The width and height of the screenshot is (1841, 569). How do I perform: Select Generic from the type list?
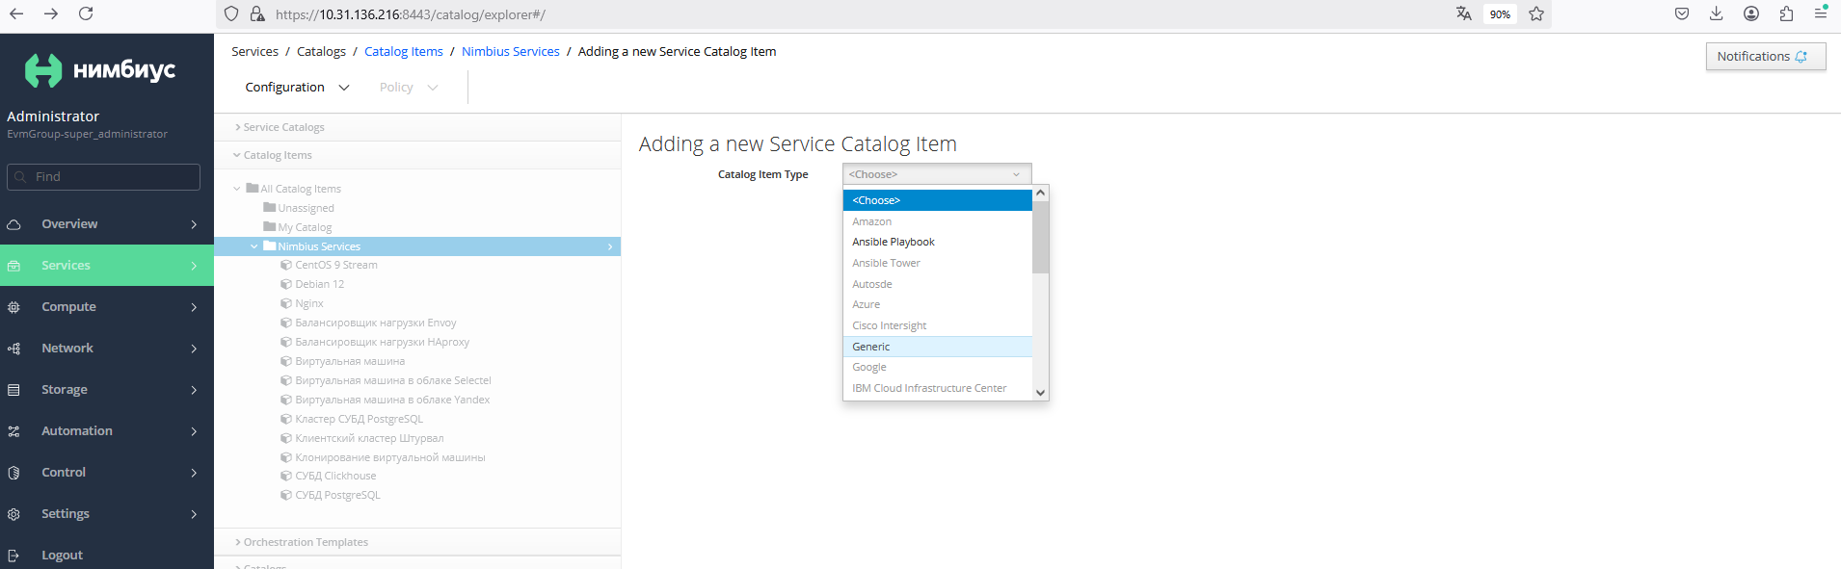coord(938,347)
